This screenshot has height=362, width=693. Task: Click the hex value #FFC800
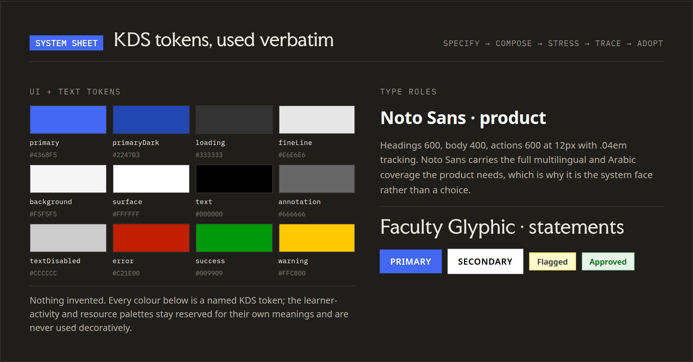pyautogui.click(x=292, y=273)
